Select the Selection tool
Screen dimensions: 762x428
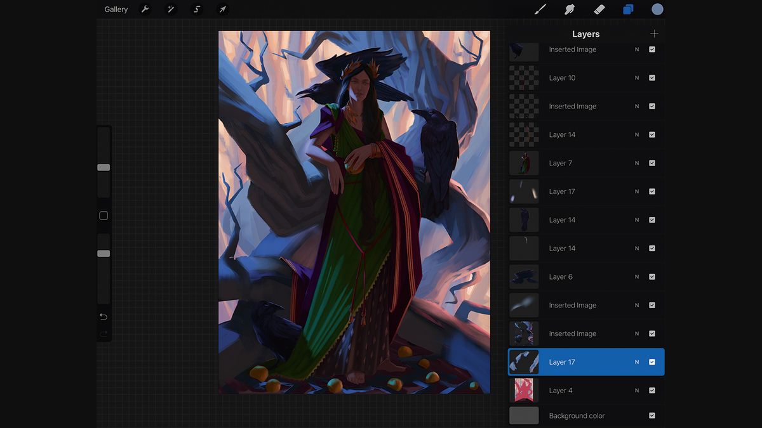(x=196, y=9)
